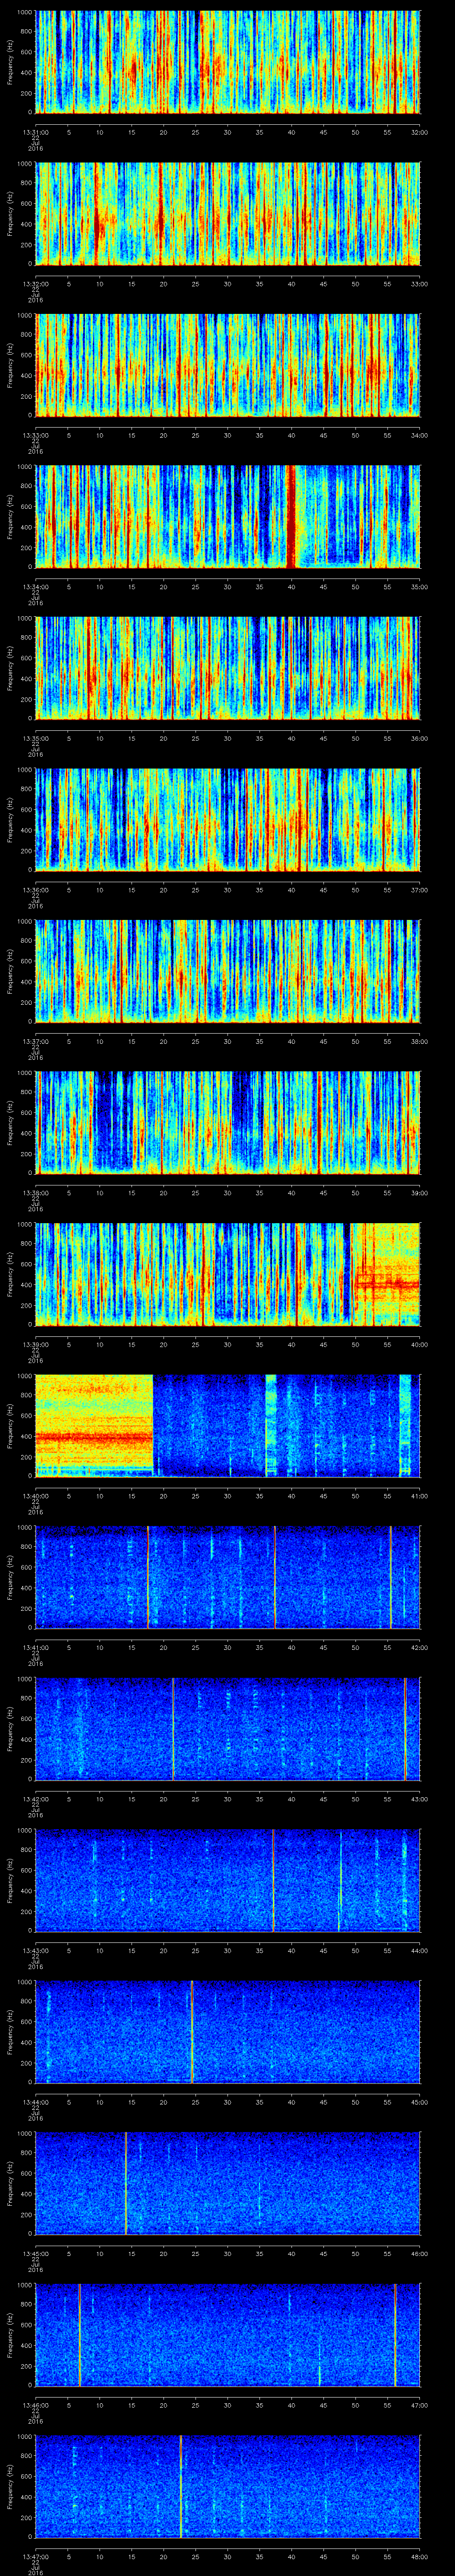The image size is (455, 2576).
Task: Choose the spectrogram panel starting at 13:36:00
Action: point(228,820)
